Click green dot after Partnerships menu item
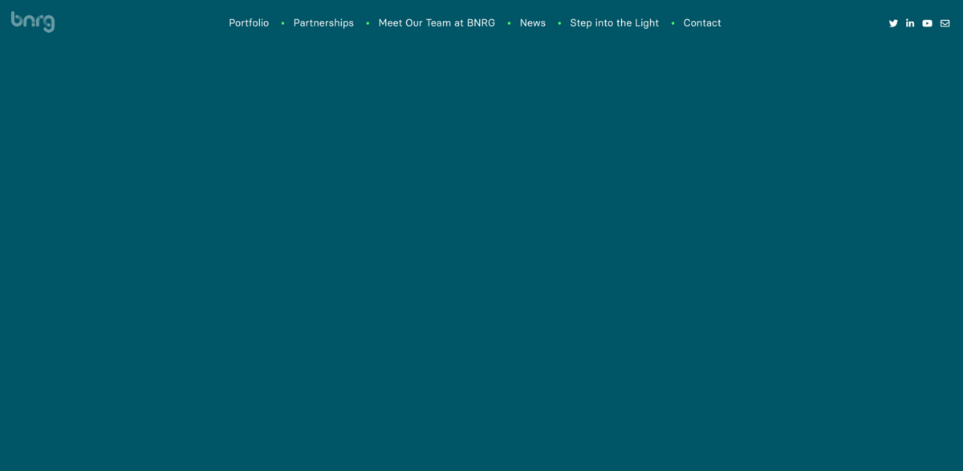Screen dimensions: 963x471 368,23
